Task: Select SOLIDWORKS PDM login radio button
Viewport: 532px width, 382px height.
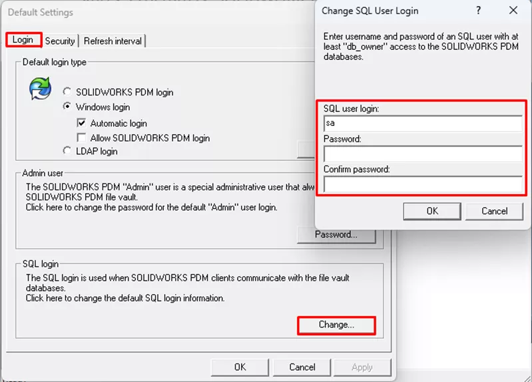Action: pos(67,92)
